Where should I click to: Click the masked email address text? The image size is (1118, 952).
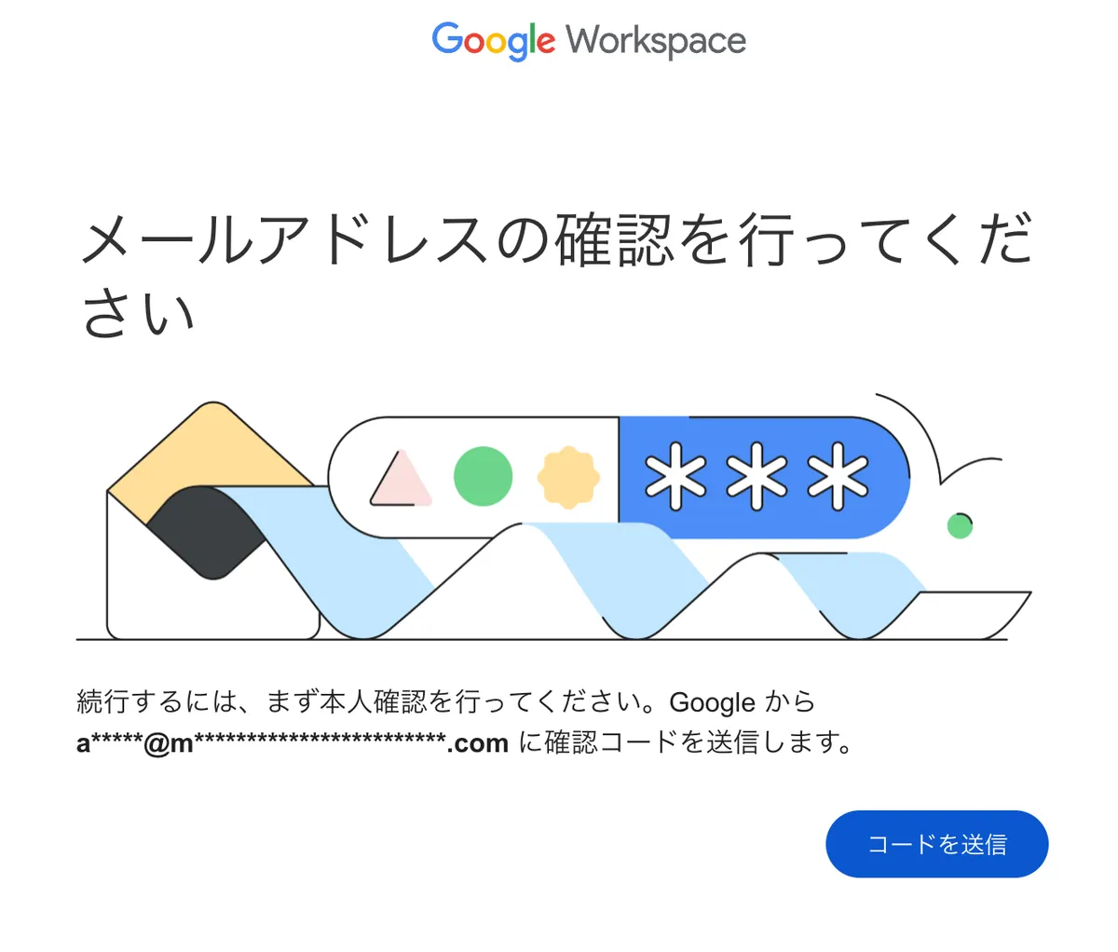click(293, 743)
